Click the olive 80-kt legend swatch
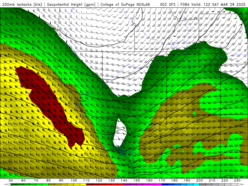Viewport: 248px width, 186px height. coord(51,184)
